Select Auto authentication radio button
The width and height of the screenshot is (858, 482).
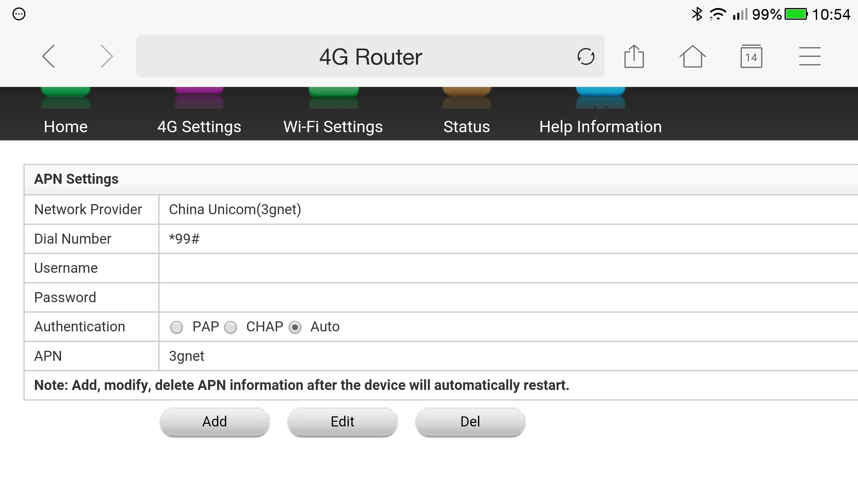tap(295, 327)
